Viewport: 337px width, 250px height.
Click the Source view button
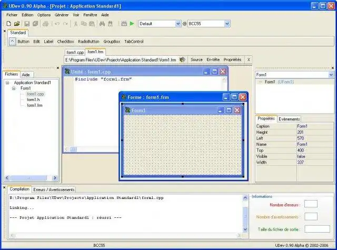tap(196, 59)
